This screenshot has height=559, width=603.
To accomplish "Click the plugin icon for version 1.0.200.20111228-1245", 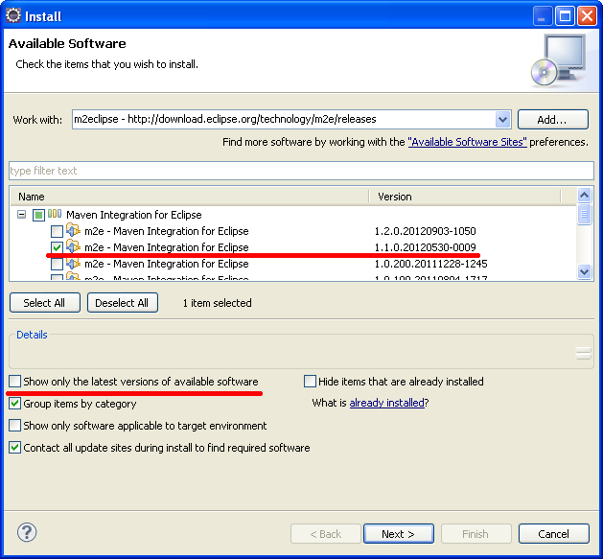I will [x=73, y=264].
